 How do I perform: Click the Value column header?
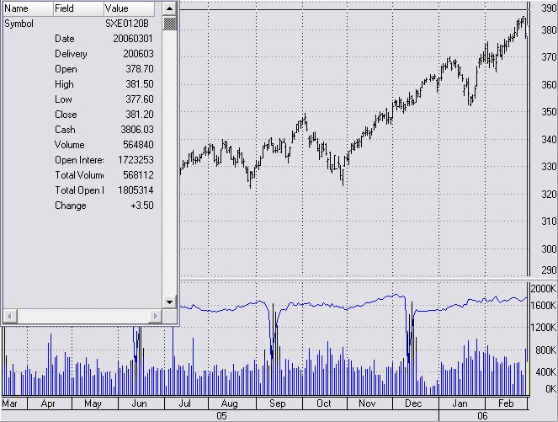(128, 8)
